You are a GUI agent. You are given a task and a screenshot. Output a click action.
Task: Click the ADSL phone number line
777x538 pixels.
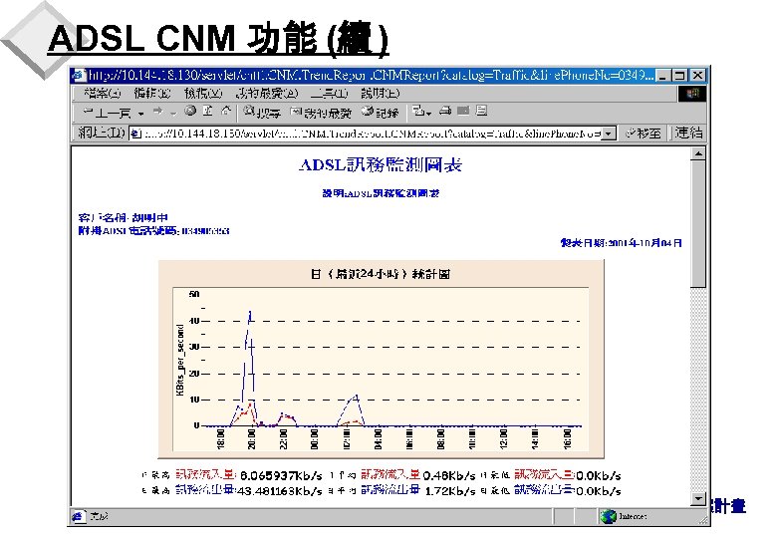point(153,231)
